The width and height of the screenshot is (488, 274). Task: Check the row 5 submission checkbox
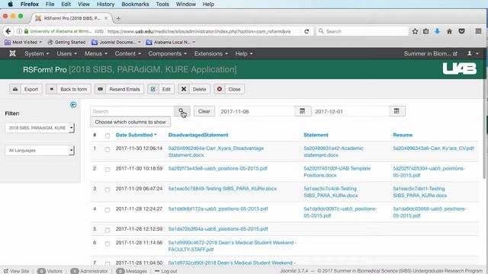(x=108, y=230)
